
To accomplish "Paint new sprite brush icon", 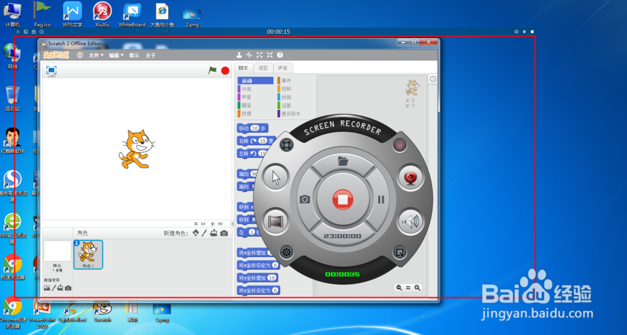I will (x=204, y=233).
